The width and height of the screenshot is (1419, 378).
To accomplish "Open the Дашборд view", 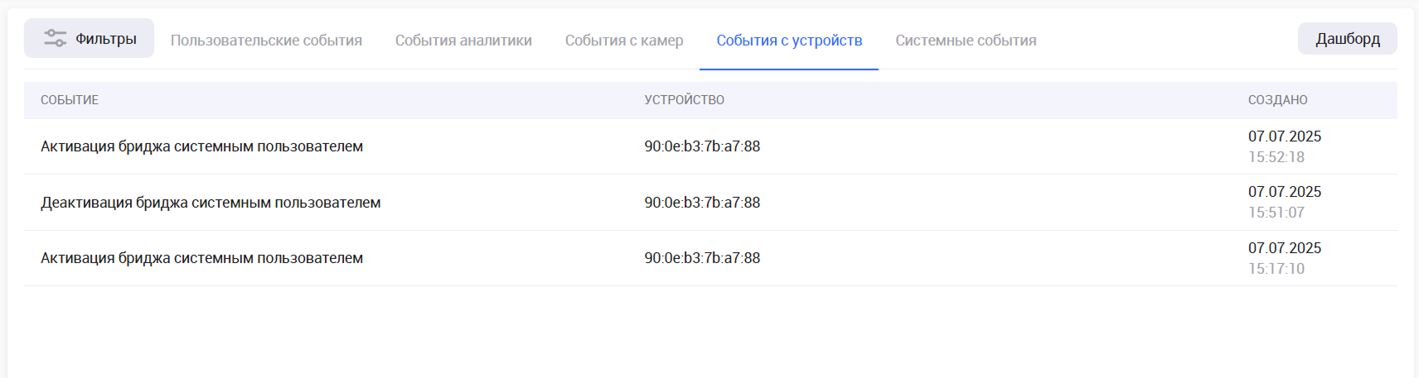I will click(x=1347, y=39).
